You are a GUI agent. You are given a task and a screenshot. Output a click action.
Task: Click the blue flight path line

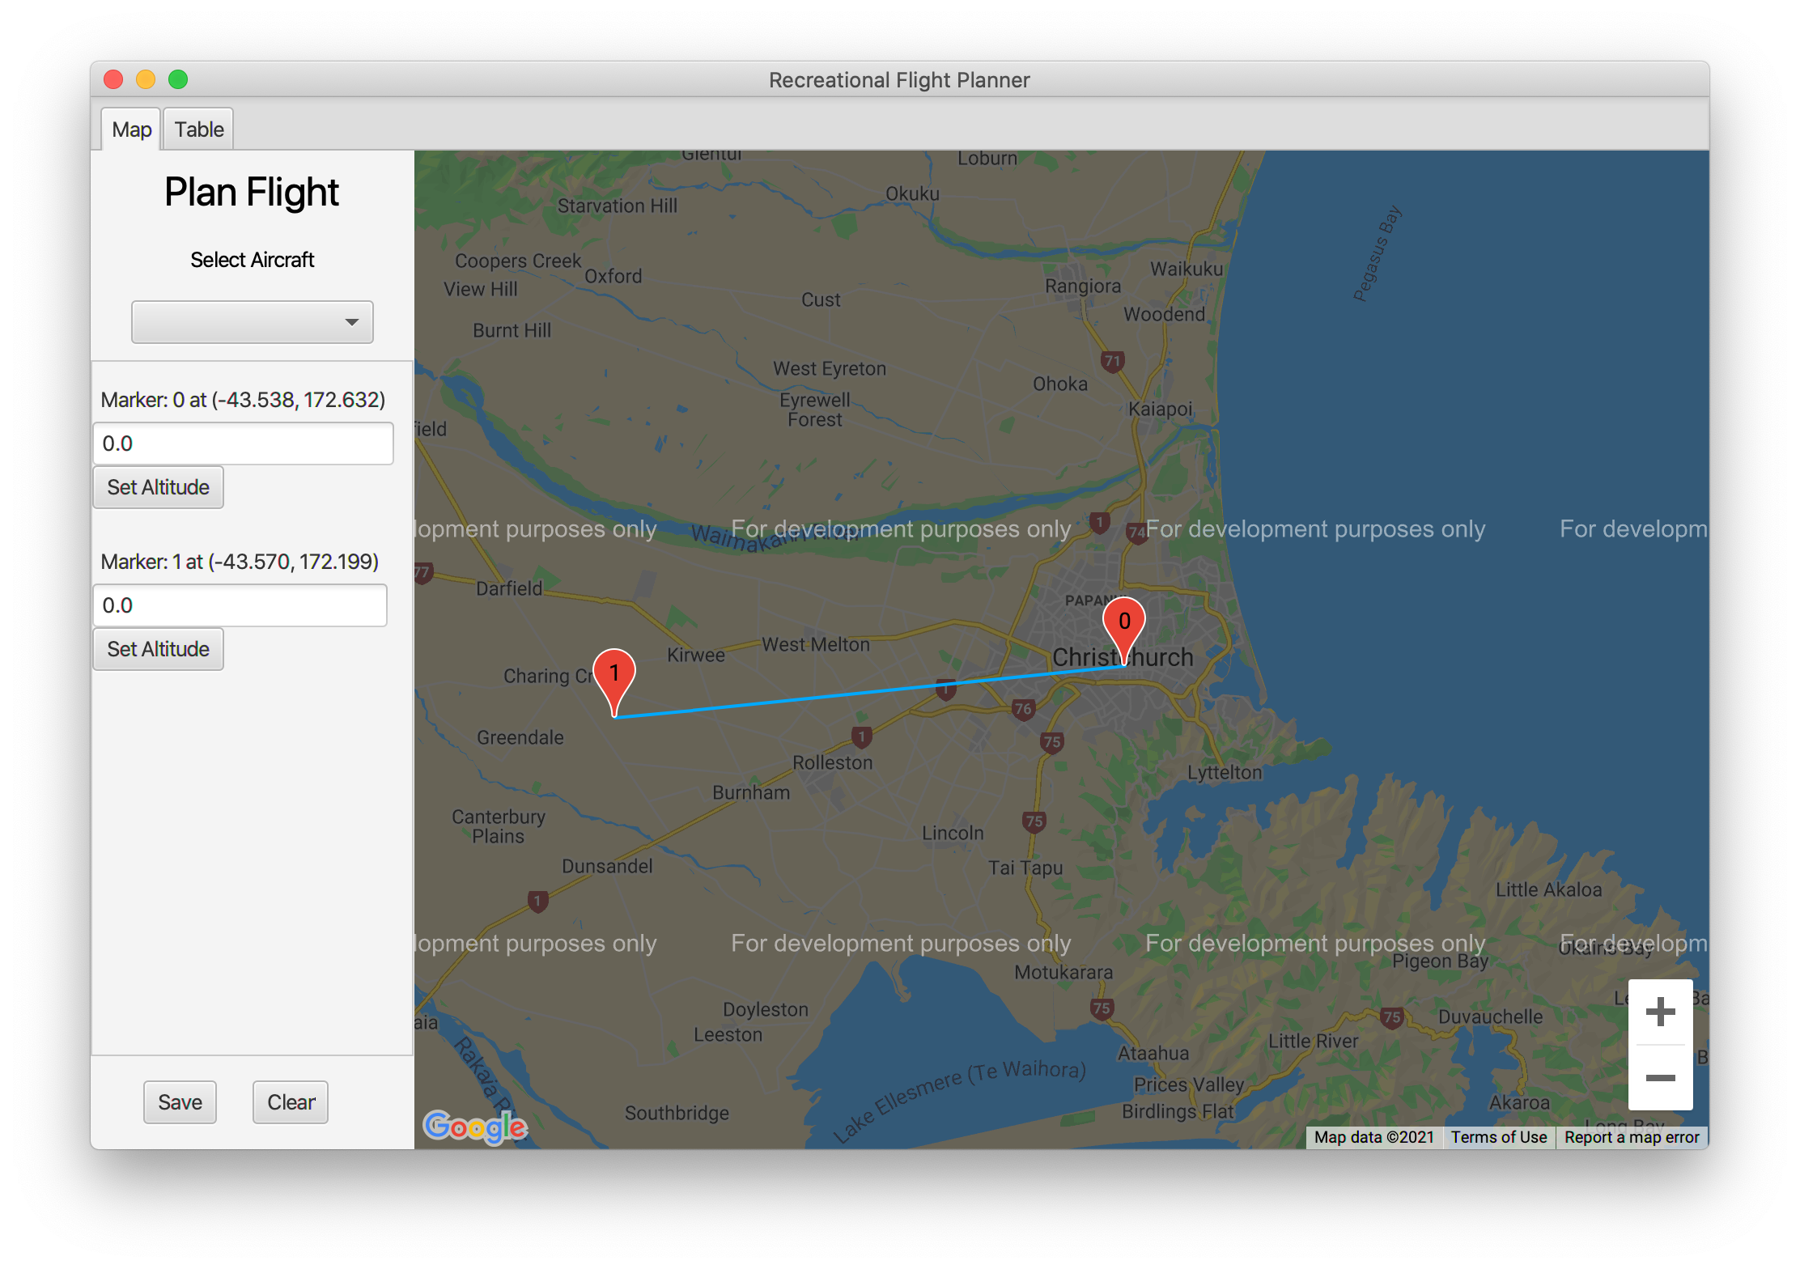pos(869,691)
